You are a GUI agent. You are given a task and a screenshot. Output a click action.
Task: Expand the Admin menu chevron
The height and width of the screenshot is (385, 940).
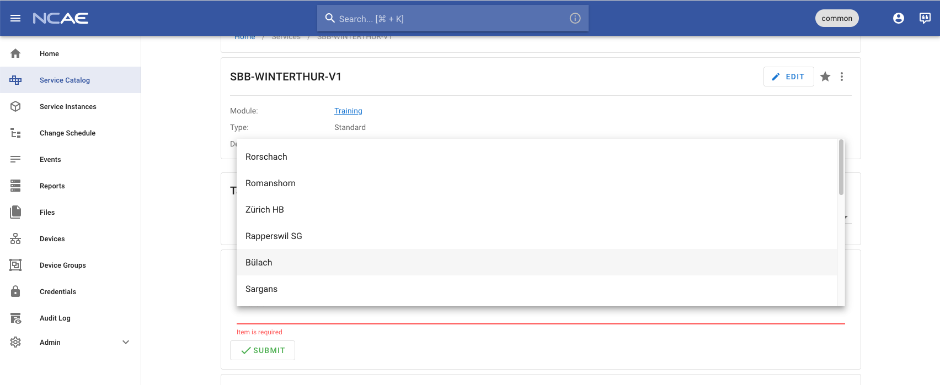click(126, 342)
